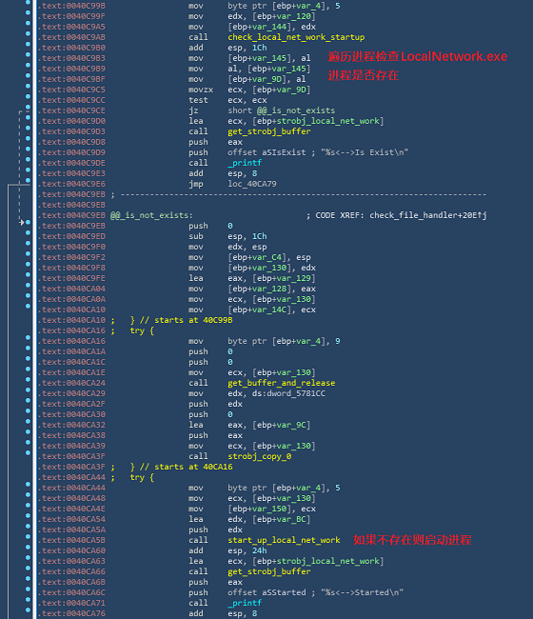Select the get_strobj_buffer call at 0040C9D3
Screen dimensions: 533x619
269,131
